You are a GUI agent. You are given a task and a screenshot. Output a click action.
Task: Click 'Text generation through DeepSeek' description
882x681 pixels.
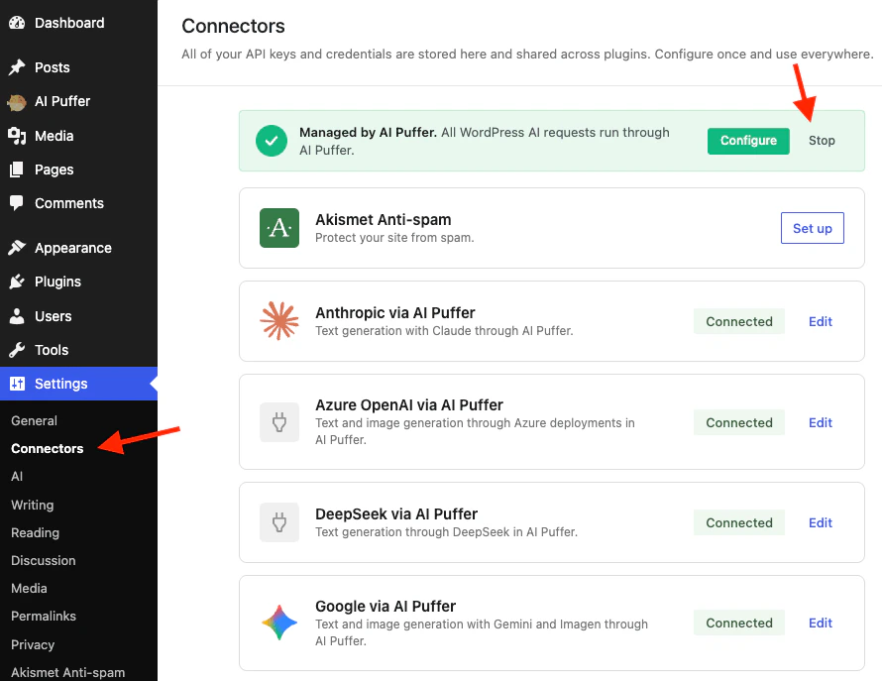click(x=446, y=532)
